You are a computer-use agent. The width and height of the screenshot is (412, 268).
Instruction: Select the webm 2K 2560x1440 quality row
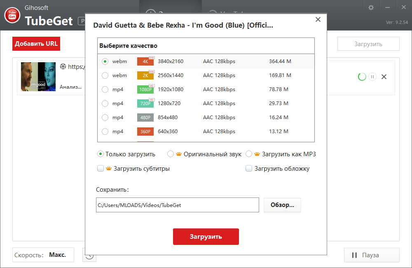[105, 75]
